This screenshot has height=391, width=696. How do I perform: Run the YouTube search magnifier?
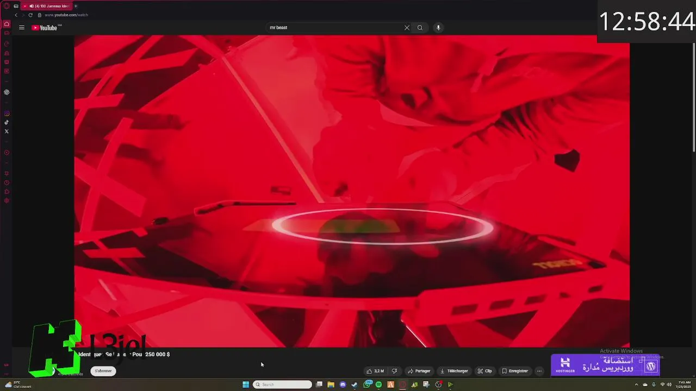pos(420,28)
